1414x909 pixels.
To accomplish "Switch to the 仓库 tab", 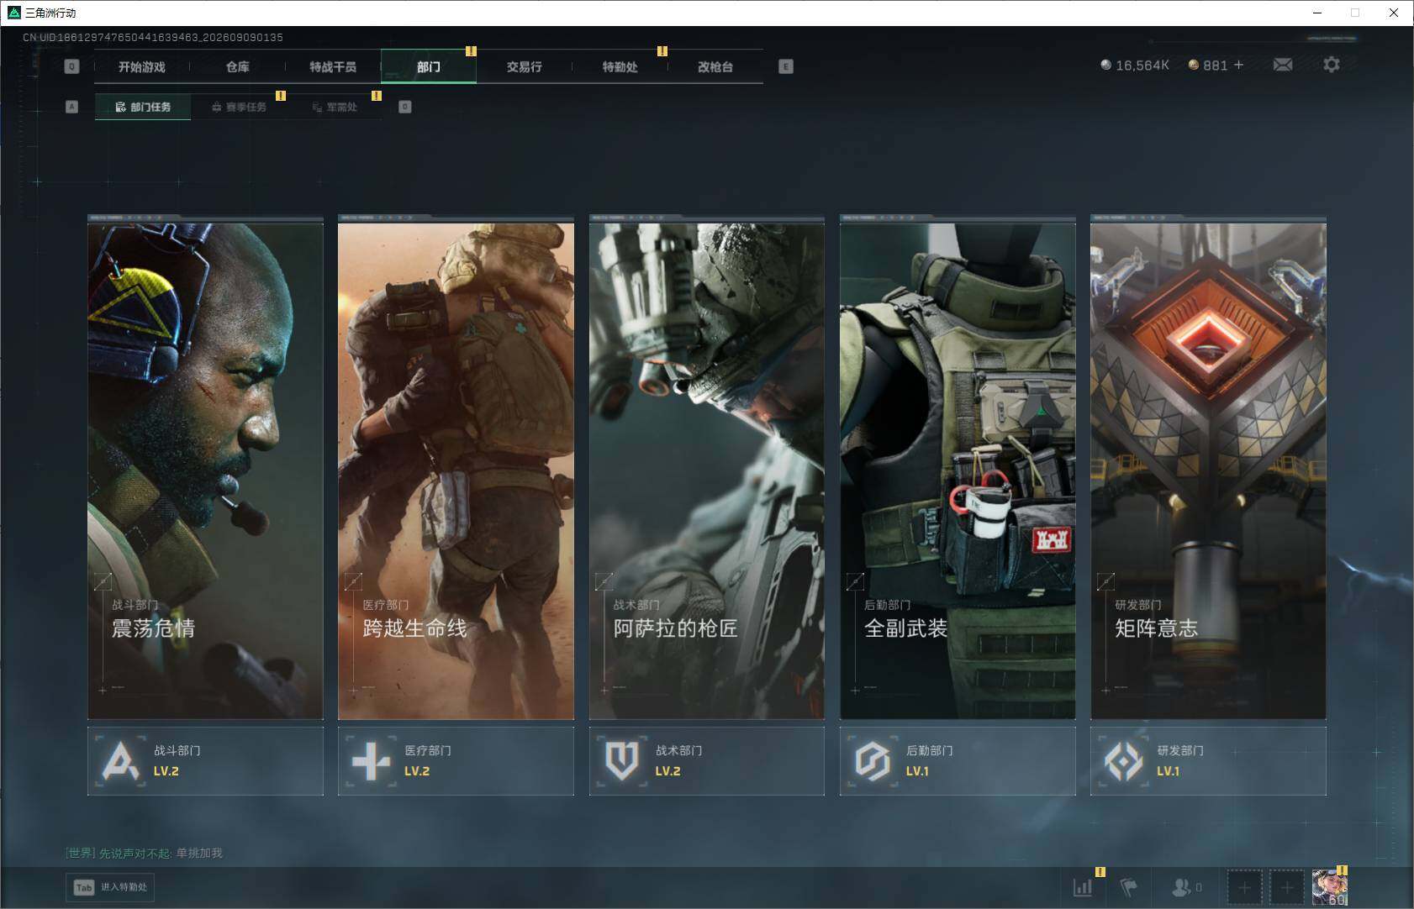I will [238, 67].
